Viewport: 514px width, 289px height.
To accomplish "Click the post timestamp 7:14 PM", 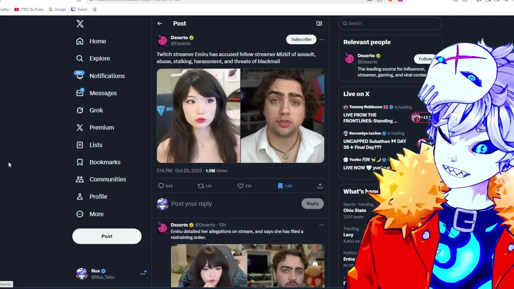I will 165,171.
